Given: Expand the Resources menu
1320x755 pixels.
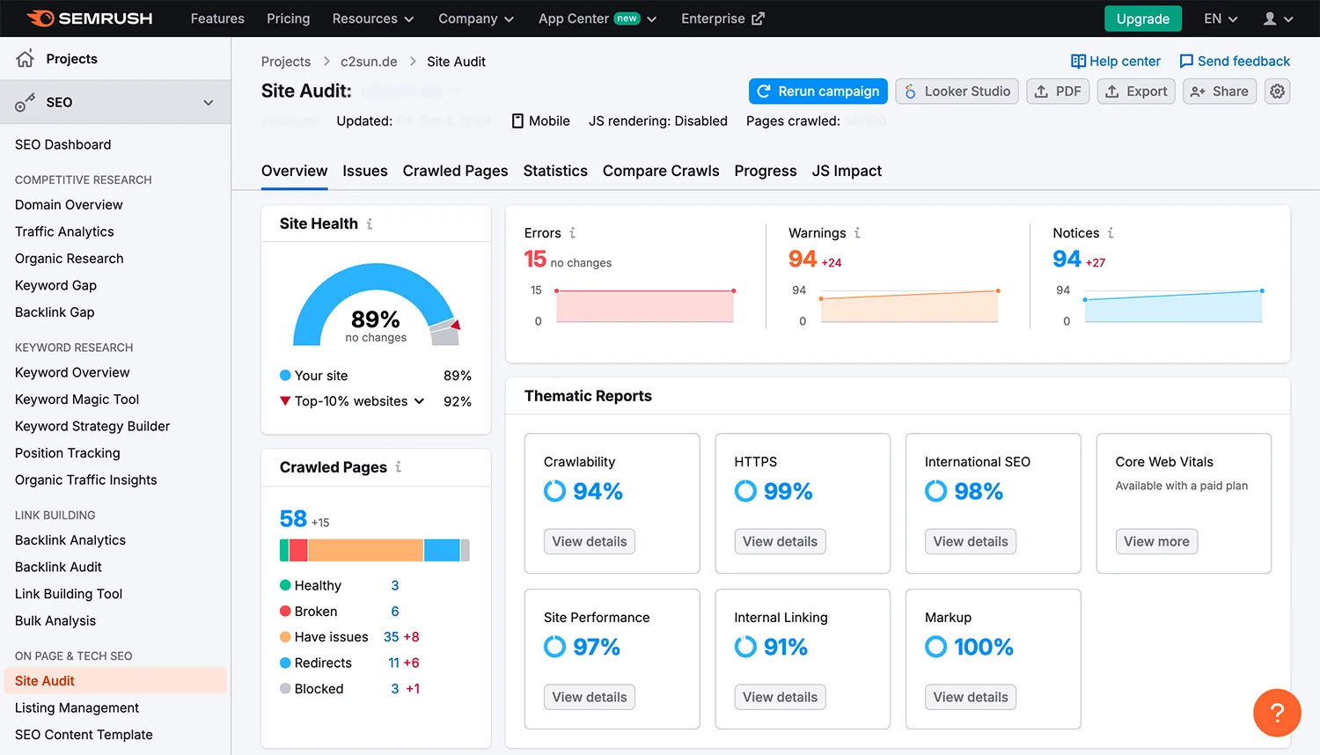Looking at the screenshot, I should pyautogui.click(x=373, y=18).
